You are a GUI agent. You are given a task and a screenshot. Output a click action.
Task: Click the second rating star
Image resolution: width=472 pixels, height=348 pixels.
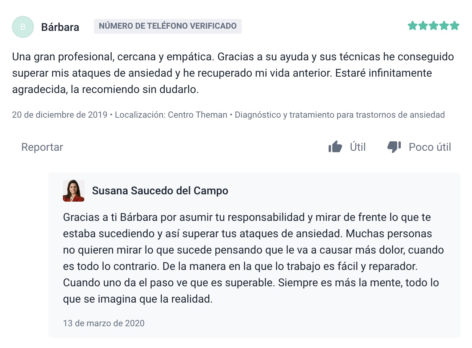coord(423,26)
